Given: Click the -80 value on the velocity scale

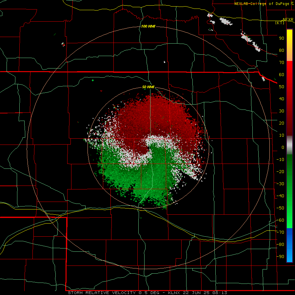Looking at the screenshot, I should pyautogui.click(x=280, y=245).
